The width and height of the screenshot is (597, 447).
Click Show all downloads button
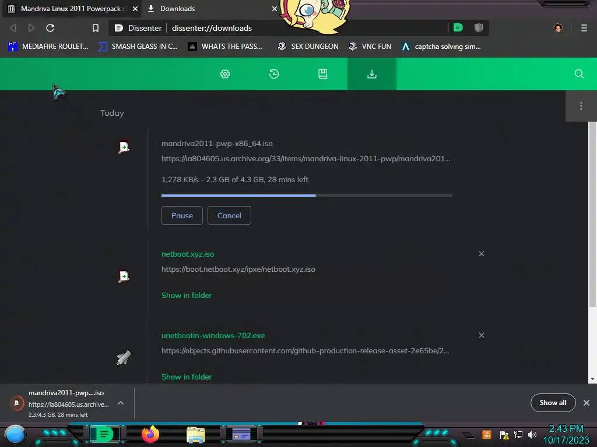coord(553,403)
